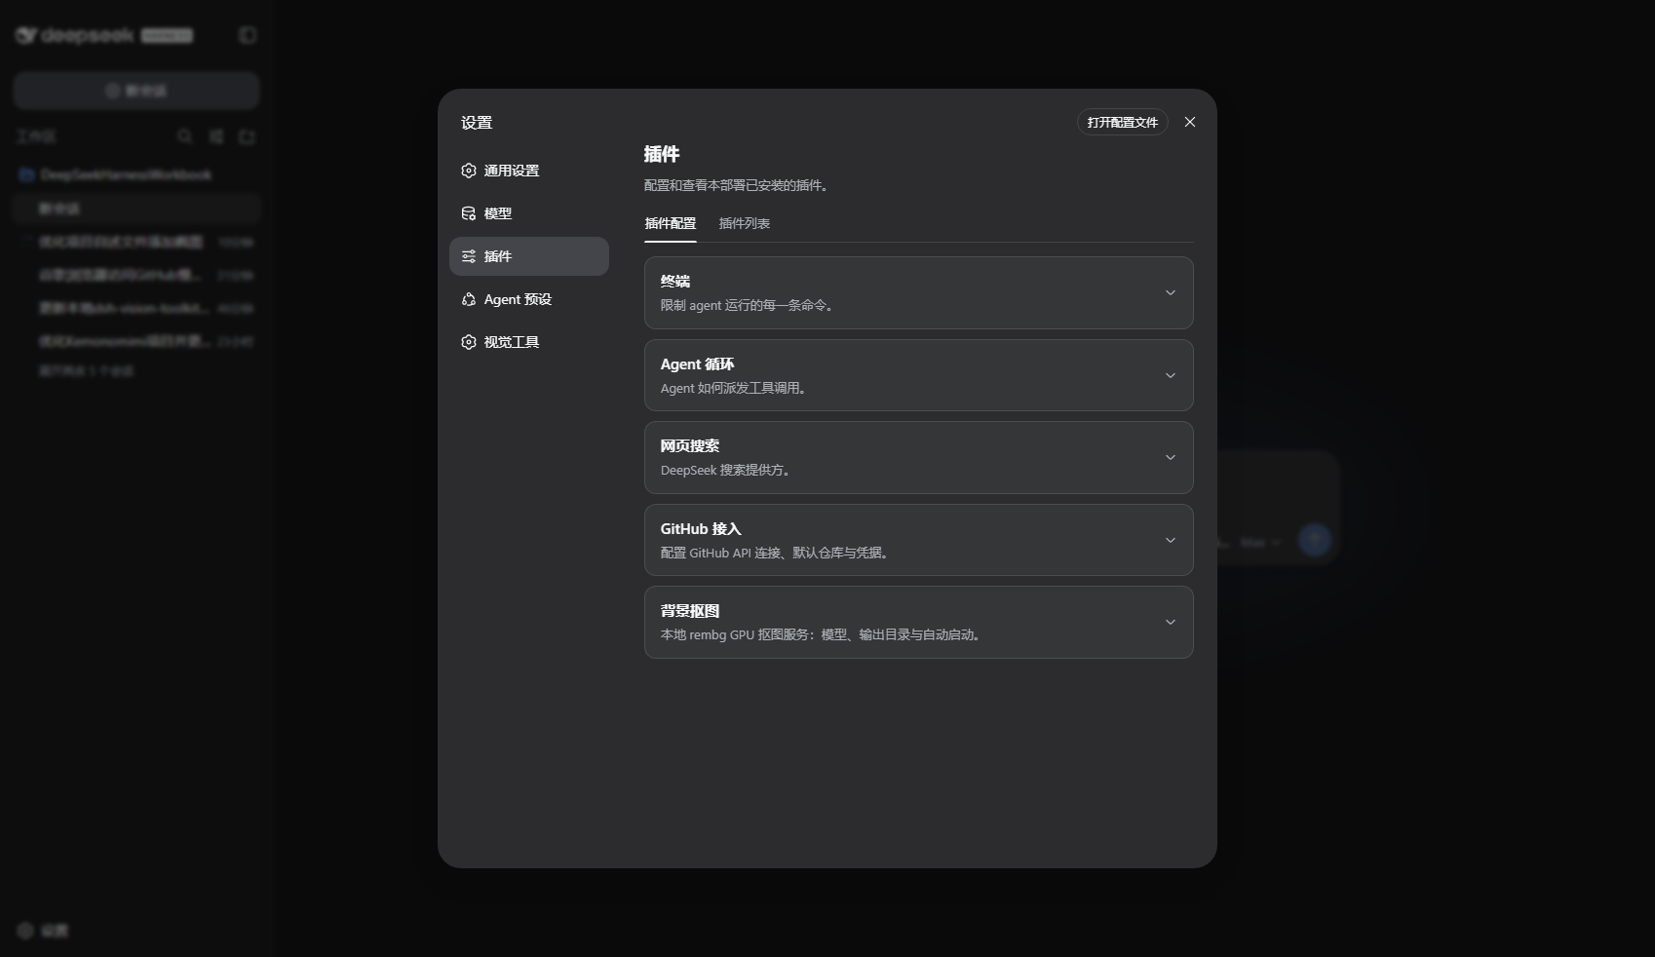Click the Vision tools icon
The width and height of the screenshot is (1655, 957).
(469, 342)
